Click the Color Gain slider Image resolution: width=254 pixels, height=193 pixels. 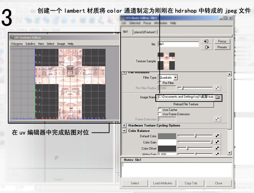[x=195, y=142]
